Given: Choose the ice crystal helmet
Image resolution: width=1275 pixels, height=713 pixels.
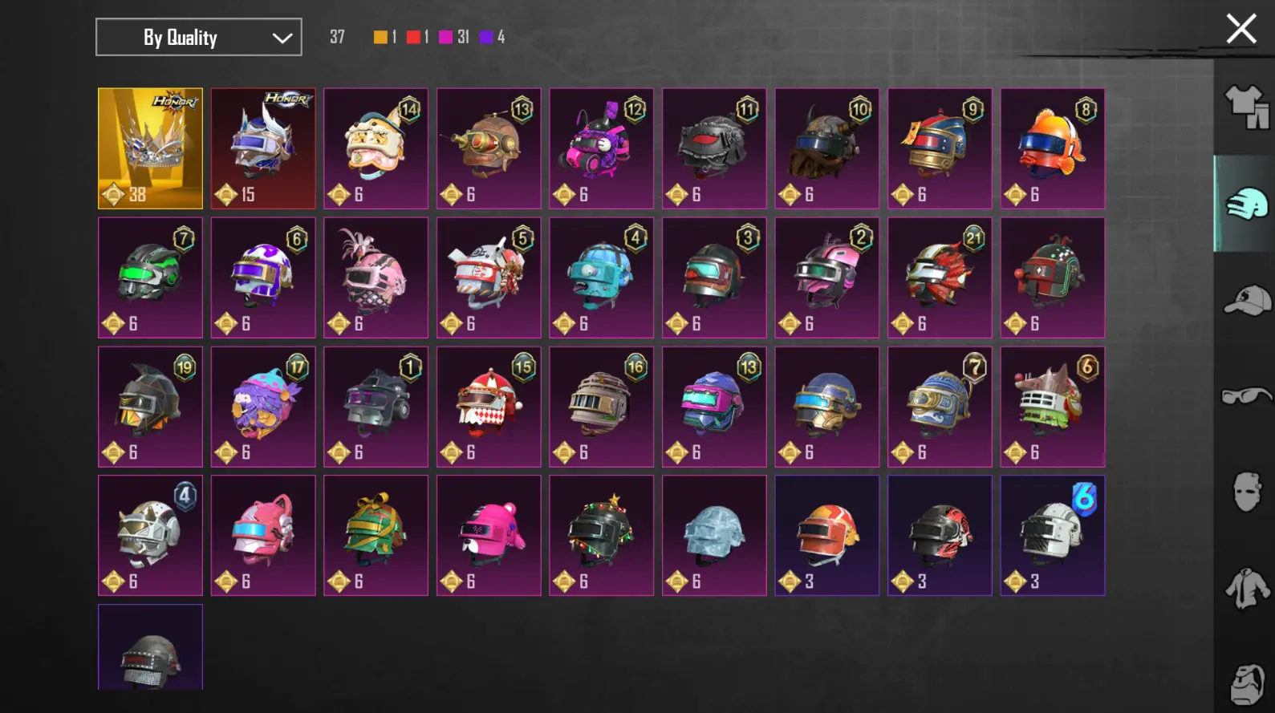Looking at the screenshot, I should click(714, 535).
